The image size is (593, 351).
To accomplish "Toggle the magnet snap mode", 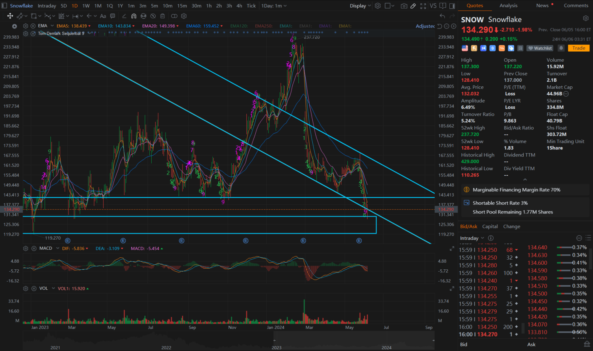I will [x=134, y=16].
